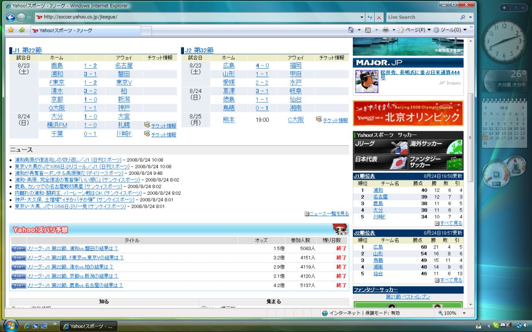
Task: Click the Refresh page icon
Action: (x=370, y=17)
